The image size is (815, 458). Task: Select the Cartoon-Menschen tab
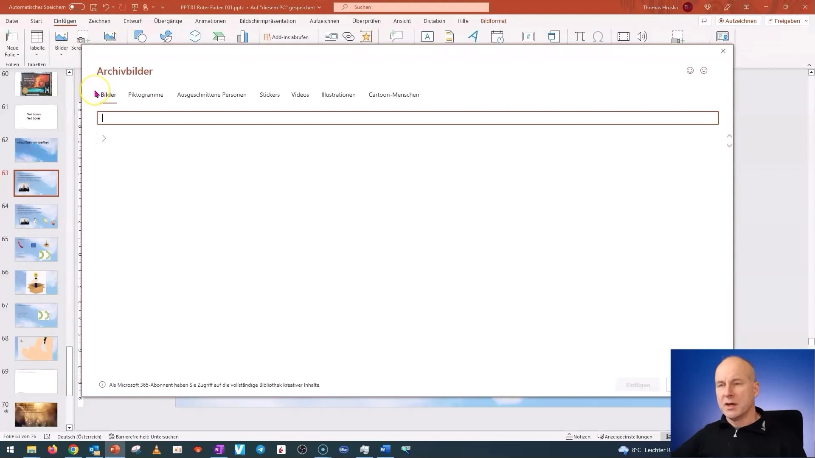point(394,95)
